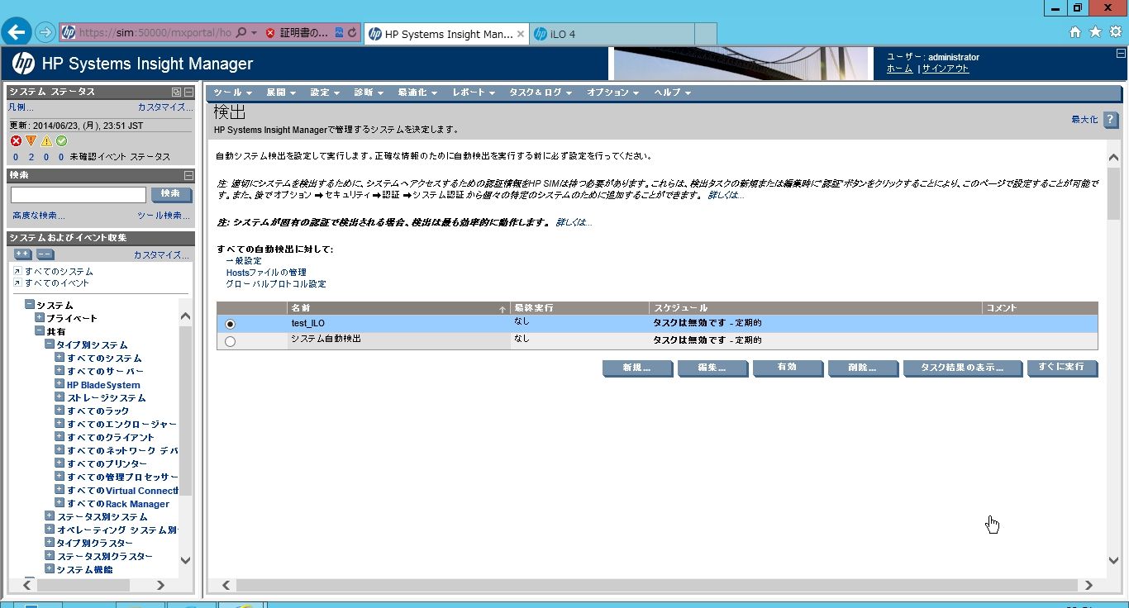
Task: Open the 診断 menu
Action: tap(369, 93)
